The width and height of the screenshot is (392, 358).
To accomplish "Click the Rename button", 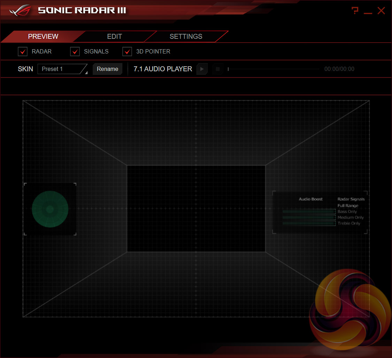I will pyautogui.click(x=108, y=69).
